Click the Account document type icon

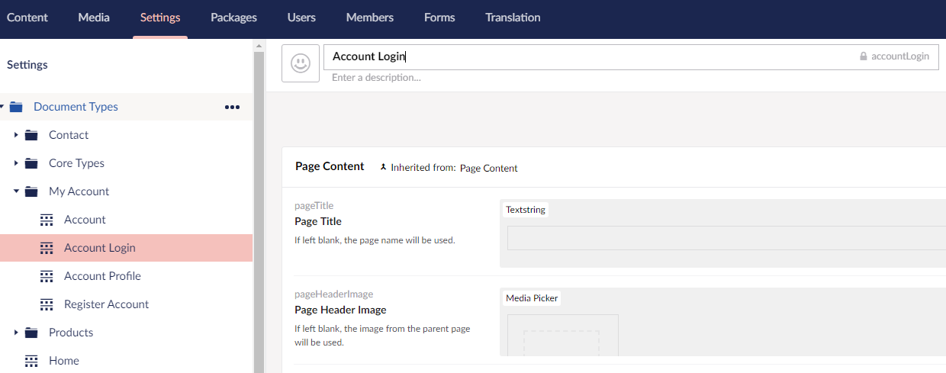click(47, 220)
